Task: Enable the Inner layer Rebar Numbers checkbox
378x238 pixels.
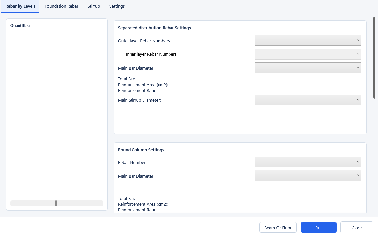Action: (x=122, y=54)
